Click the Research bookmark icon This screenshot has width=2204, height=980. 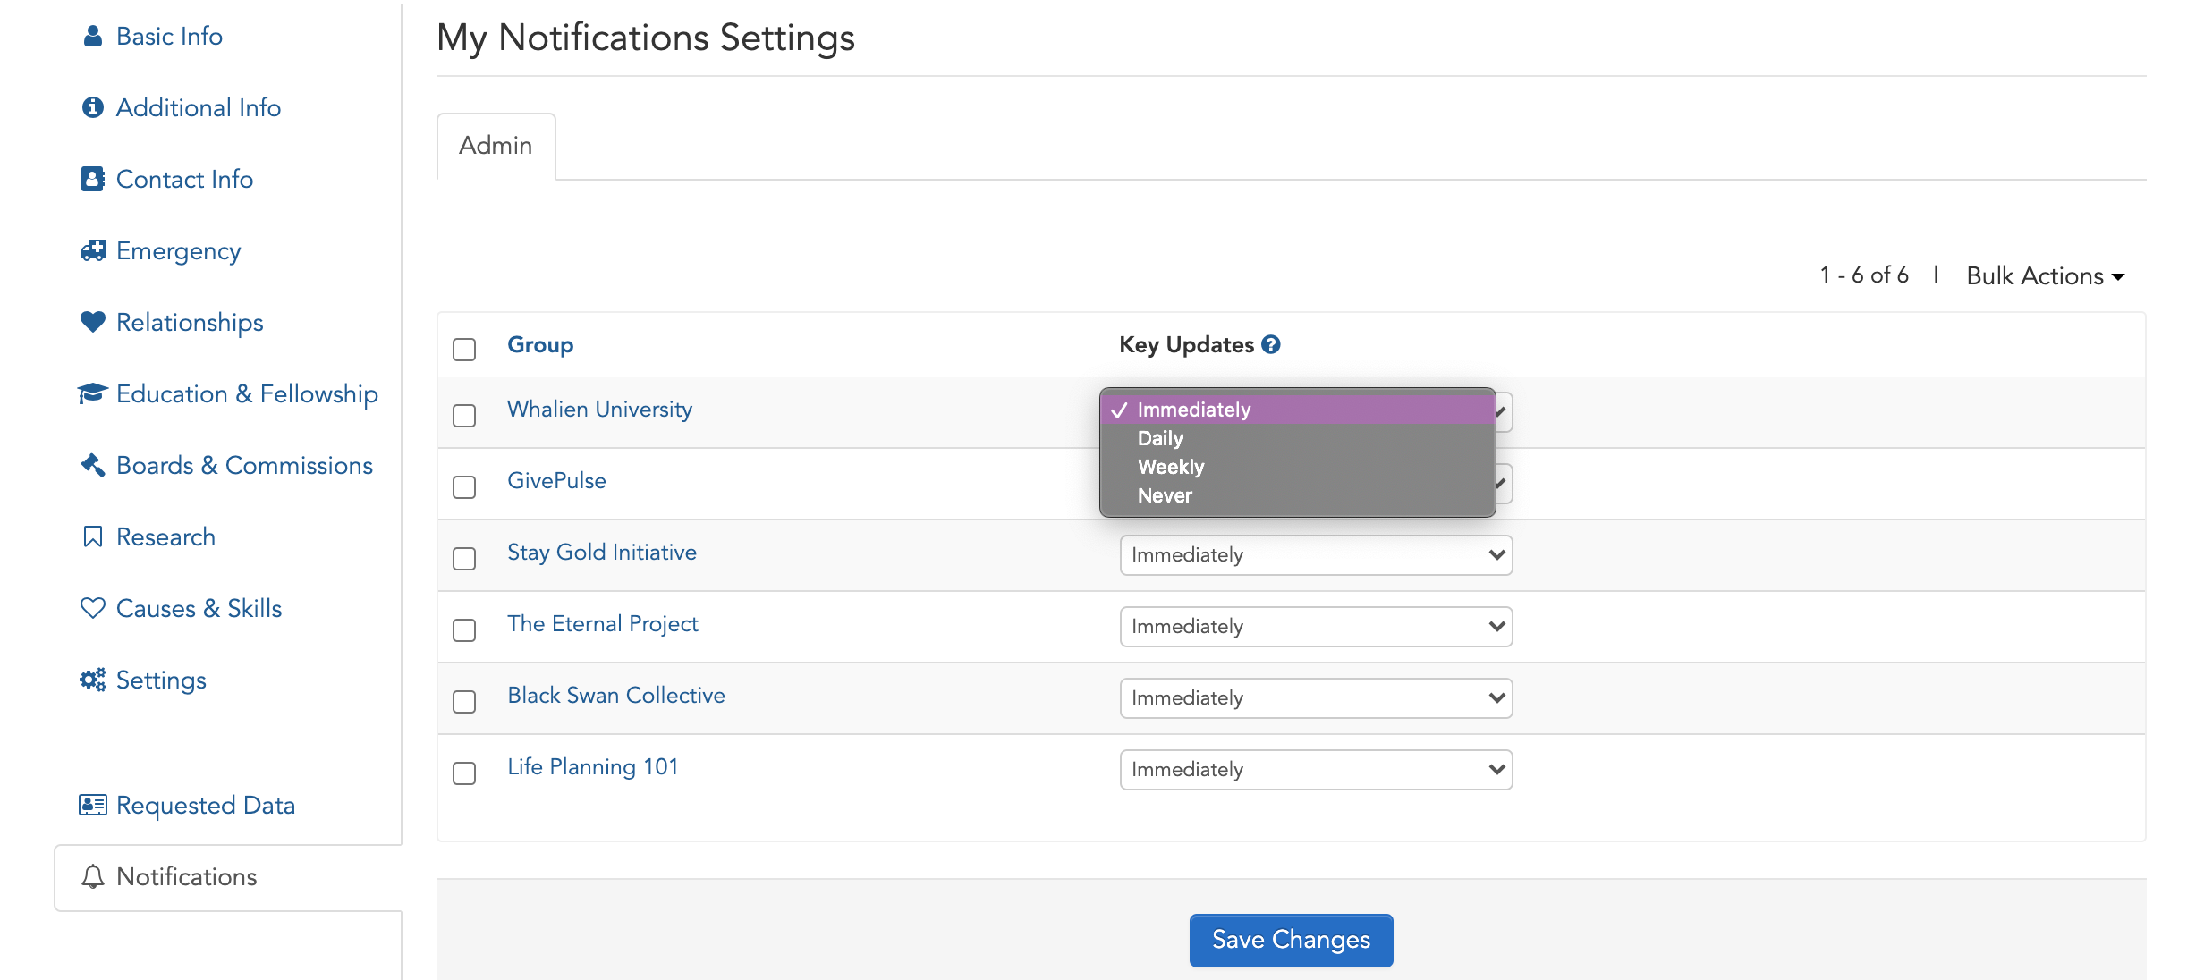click(x=92, y=536)
